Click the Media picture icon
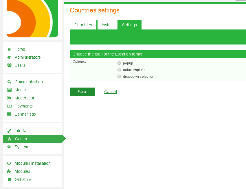This screenshot has width=246, height=189. click(9, 90)
